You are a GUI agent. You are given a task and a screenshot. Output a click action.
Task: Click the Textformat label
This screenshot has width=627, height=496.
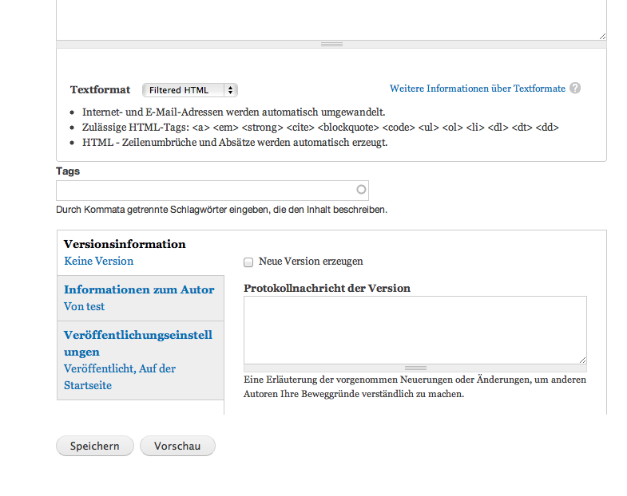click(x=100, y=90)
